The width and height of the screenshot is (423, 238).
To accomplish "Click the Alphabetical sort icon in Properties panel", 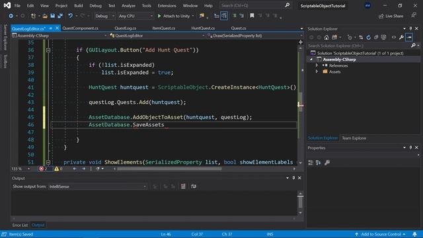I will (x=319, y=163).
